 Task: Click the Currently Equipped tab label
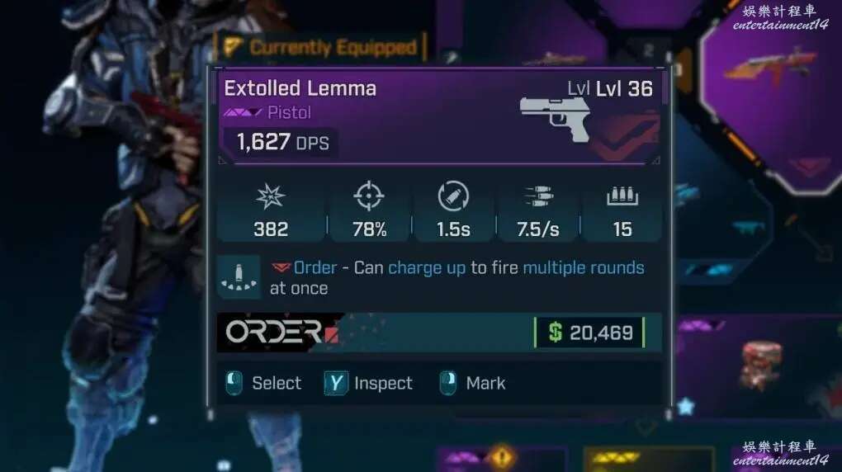[333, 47]
